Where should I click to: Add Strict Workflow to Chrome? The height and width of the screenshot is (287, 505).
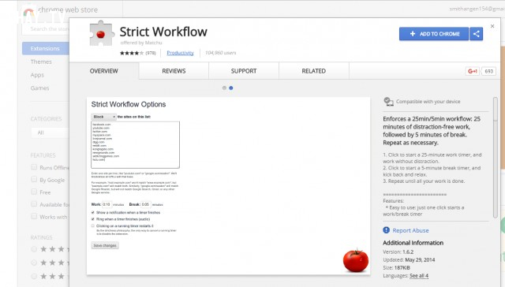[434, 34]
